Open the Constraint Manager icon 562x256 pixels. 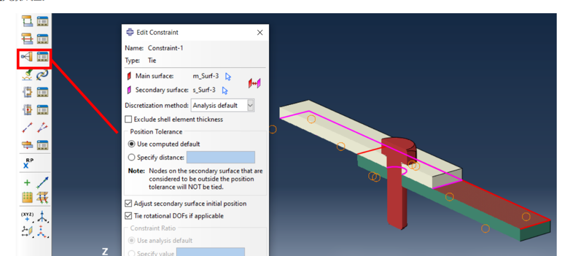(43, 57)
